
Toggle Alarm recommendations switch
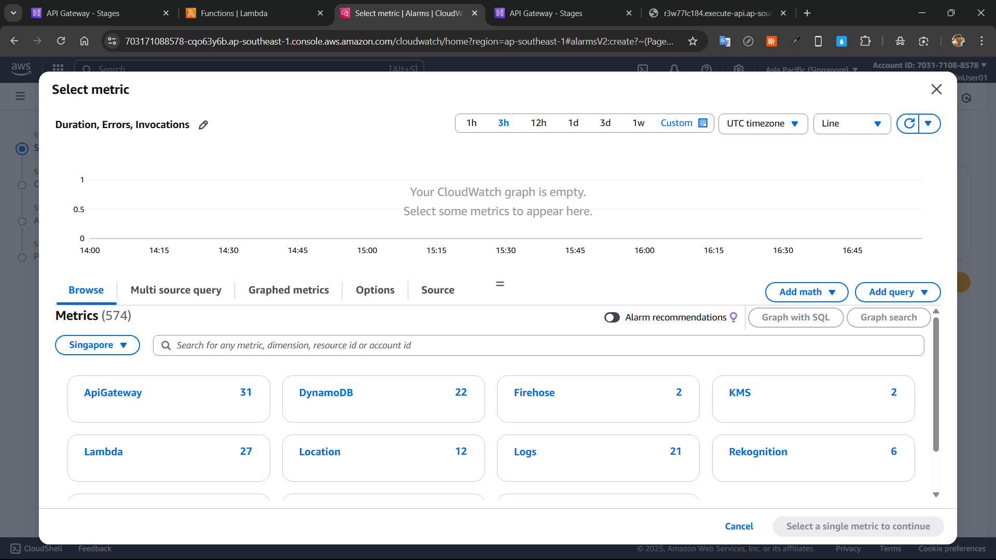click(612, 317)
